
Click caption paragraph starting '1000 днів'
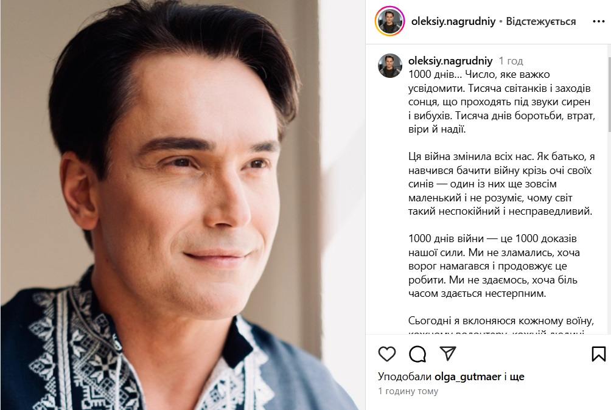pyautogui.click(x=501, y=102)
